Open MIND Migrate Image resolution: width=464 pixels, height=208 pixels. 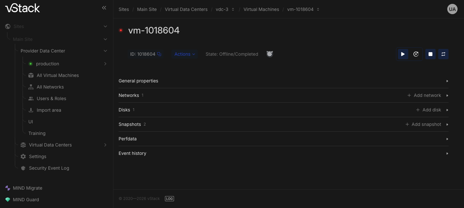[28, 188]
